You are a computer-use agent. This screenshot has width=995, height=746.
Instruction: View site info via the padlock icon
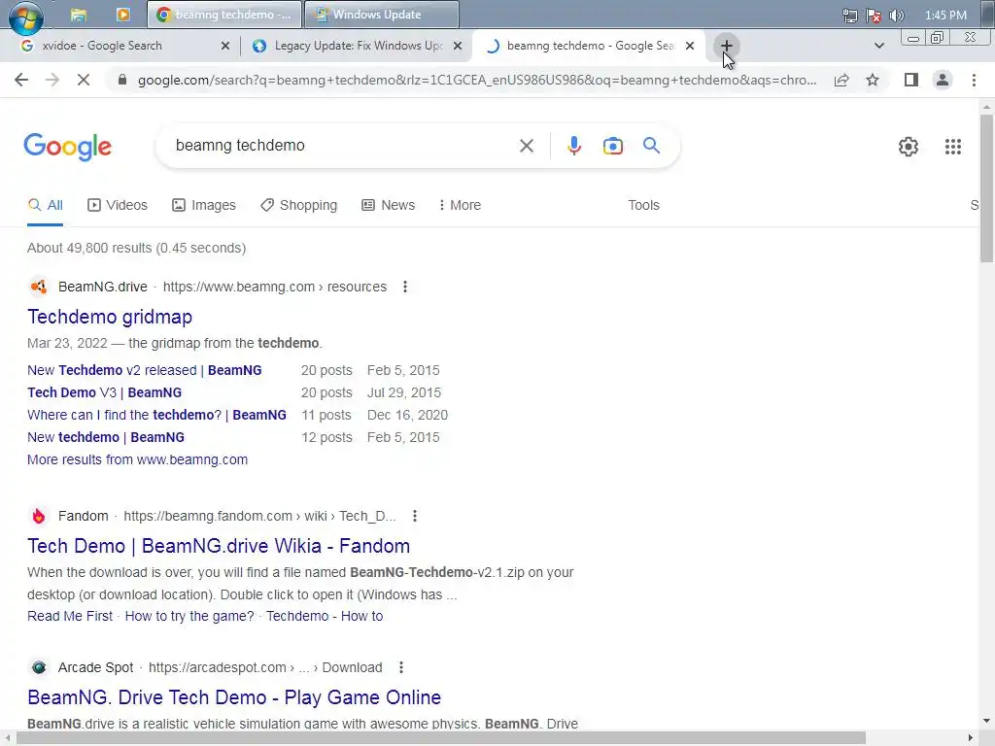122,80
